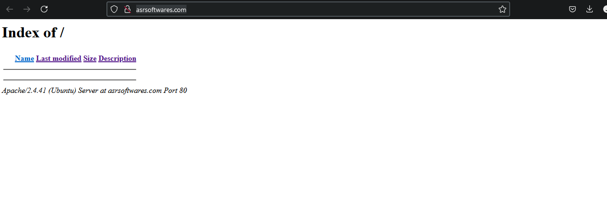Image resolution: width=607 pixels, height=204 pixels.
Task: Show the insecure connection padlock info
Action: pos(127,9)
